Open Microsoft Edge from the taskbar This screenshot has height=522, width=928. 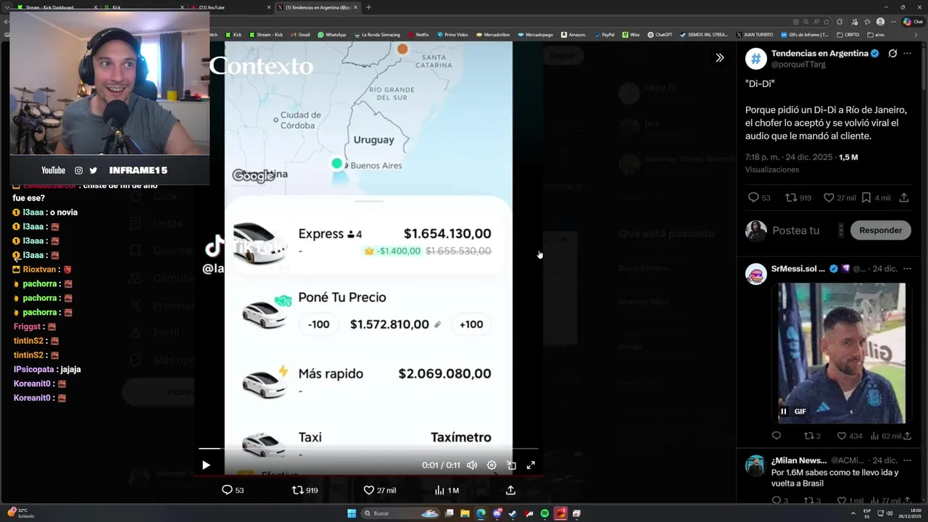pyautogui.click(x=481, y=513)
